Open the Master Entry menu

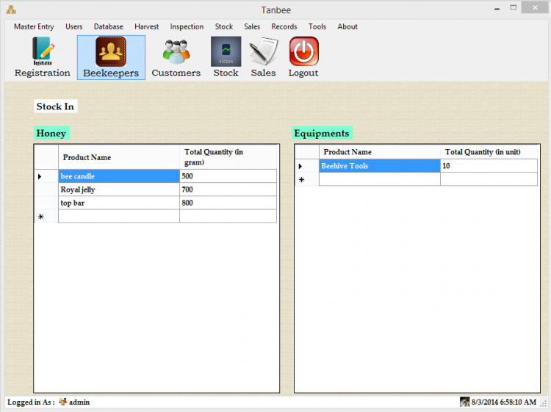click(x=34, y=26)
